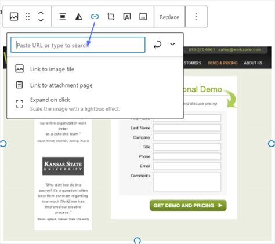The width and height of the screenshot is (275, 244).
Task: Add text over image icon
Action: [127, 17]
